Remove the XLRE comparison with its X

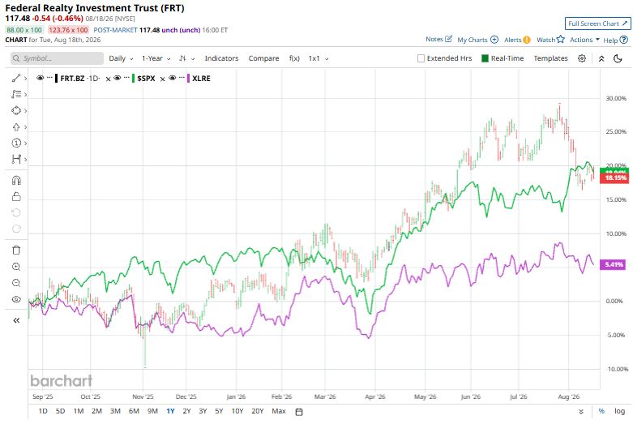[x=162, y=79]
